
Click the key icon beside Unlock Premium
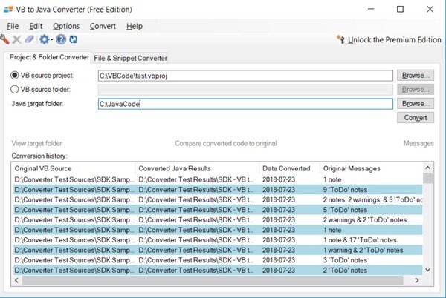click(340, 39)
